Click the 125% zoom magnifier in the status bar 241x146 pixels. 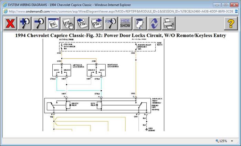click(217, 141)
